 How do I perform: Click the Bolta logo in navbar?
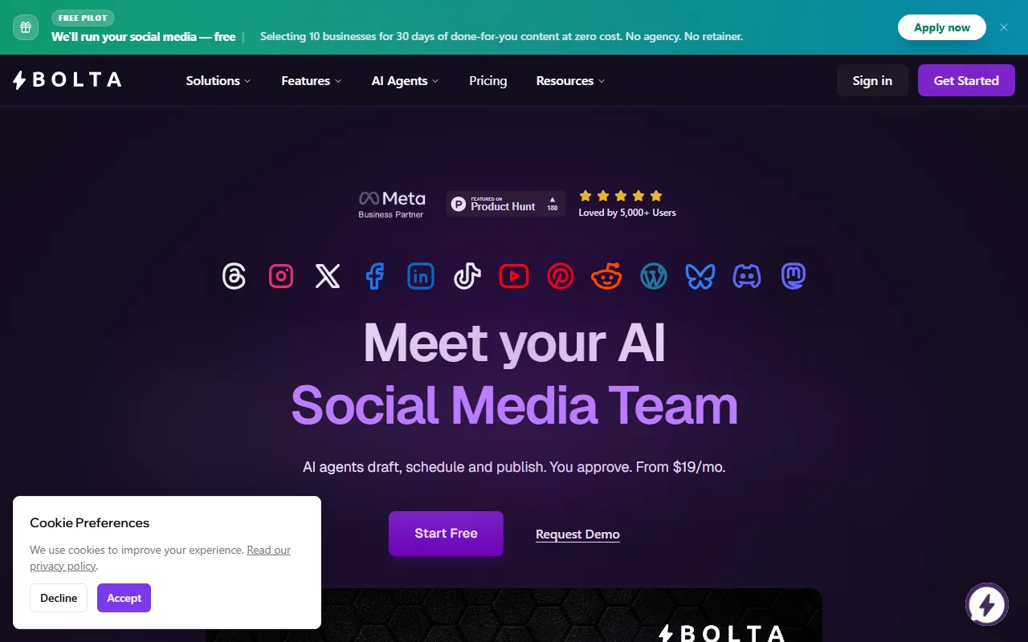pyautogui.click(x=67, y=80)
